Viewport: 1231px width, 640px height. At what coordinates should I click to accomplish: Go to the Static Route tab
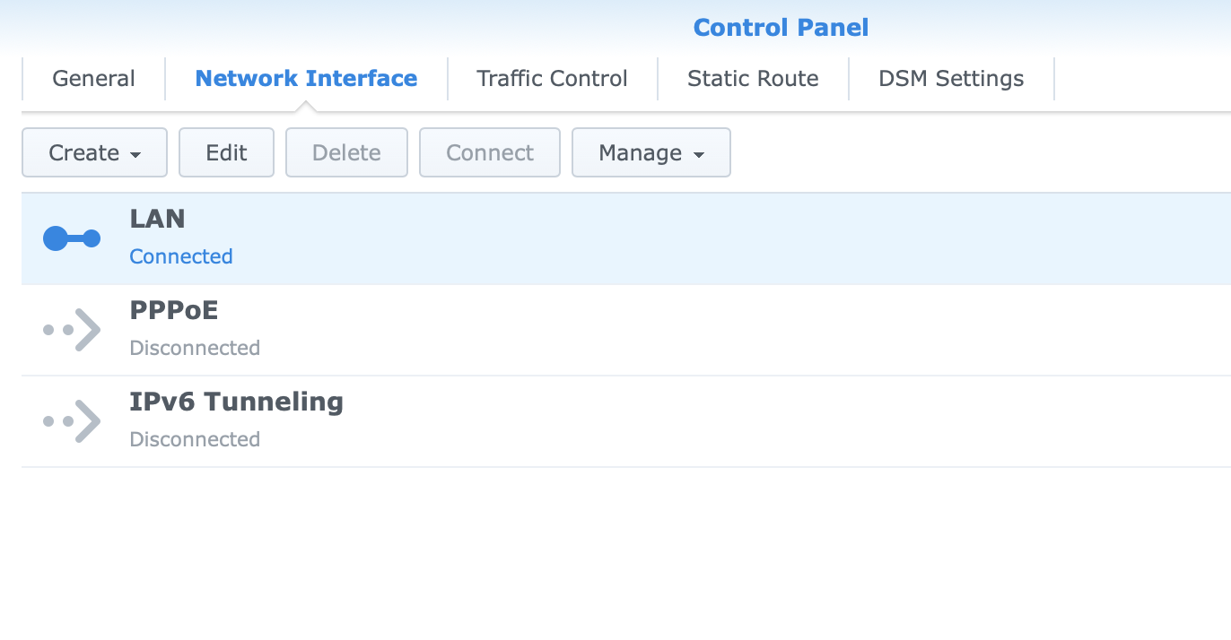[753, 79]
